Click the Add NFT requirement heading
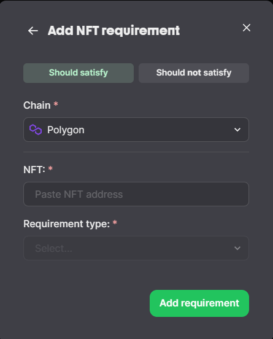The width and height of the screenshot is (273, 339). [x=114, y=31]
